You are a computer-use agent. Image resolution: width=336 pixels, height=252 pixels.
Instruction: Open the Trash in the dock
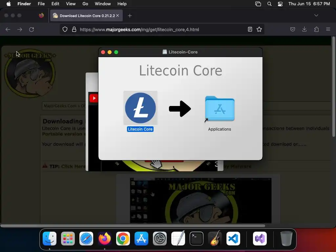pos(286,239)
